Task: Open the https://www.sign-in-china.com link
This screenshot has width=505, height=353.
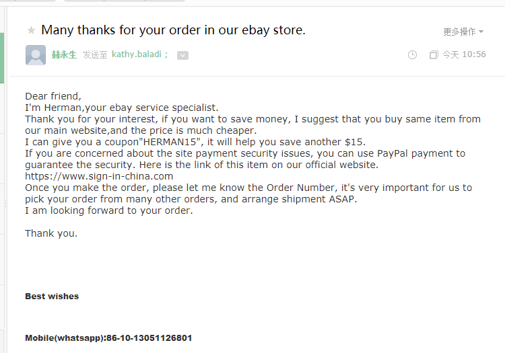Action: click(x=99, y=176)
